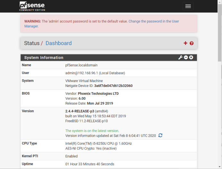Image resolution: width=222 pixels, height=169 pixels.
Task: Click the system is on latest version message
Action: pyautogui.click(x=92, y=131)
